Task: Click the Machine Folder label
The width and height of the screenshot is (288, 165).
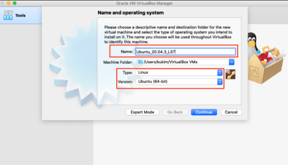Action: pyautogui.click(x=118, y=62)
